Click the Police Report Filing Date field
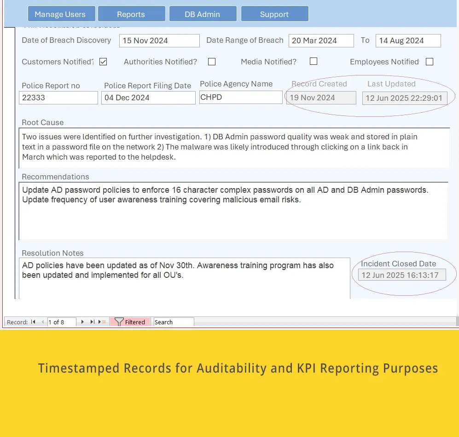Screen dimensions: 459x437 click(x=148, y=97)
